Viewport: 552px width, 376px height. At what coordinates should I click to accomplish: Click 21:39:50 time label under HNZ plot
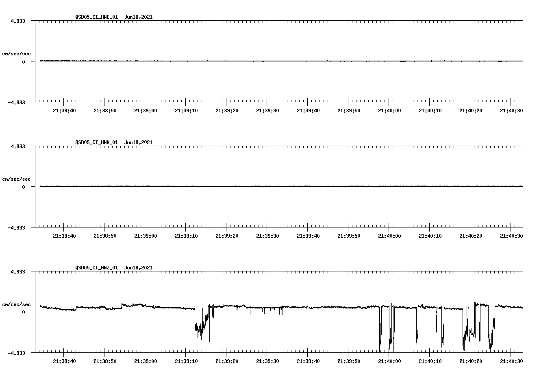[349, 361]
